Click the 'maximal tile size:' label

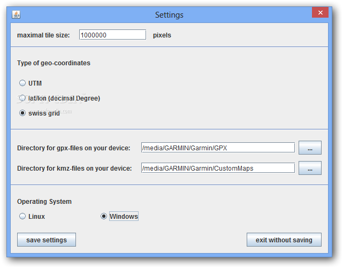(x=43, y=35)
